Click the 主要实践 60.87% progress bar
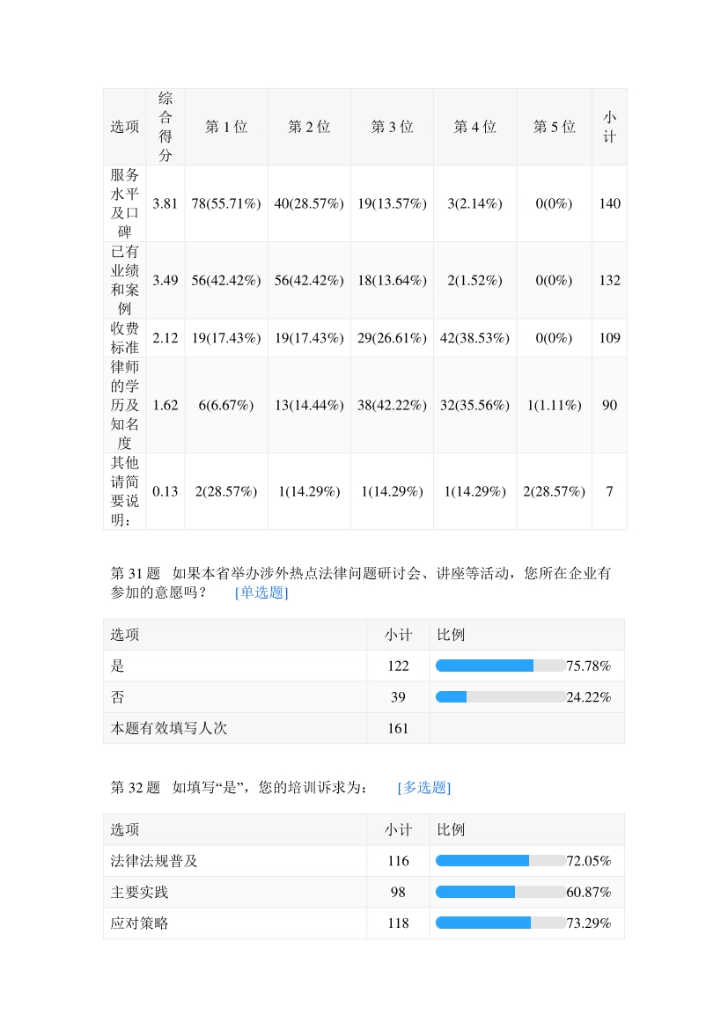Screen dimensions: 728x1030 pos(500,893)
